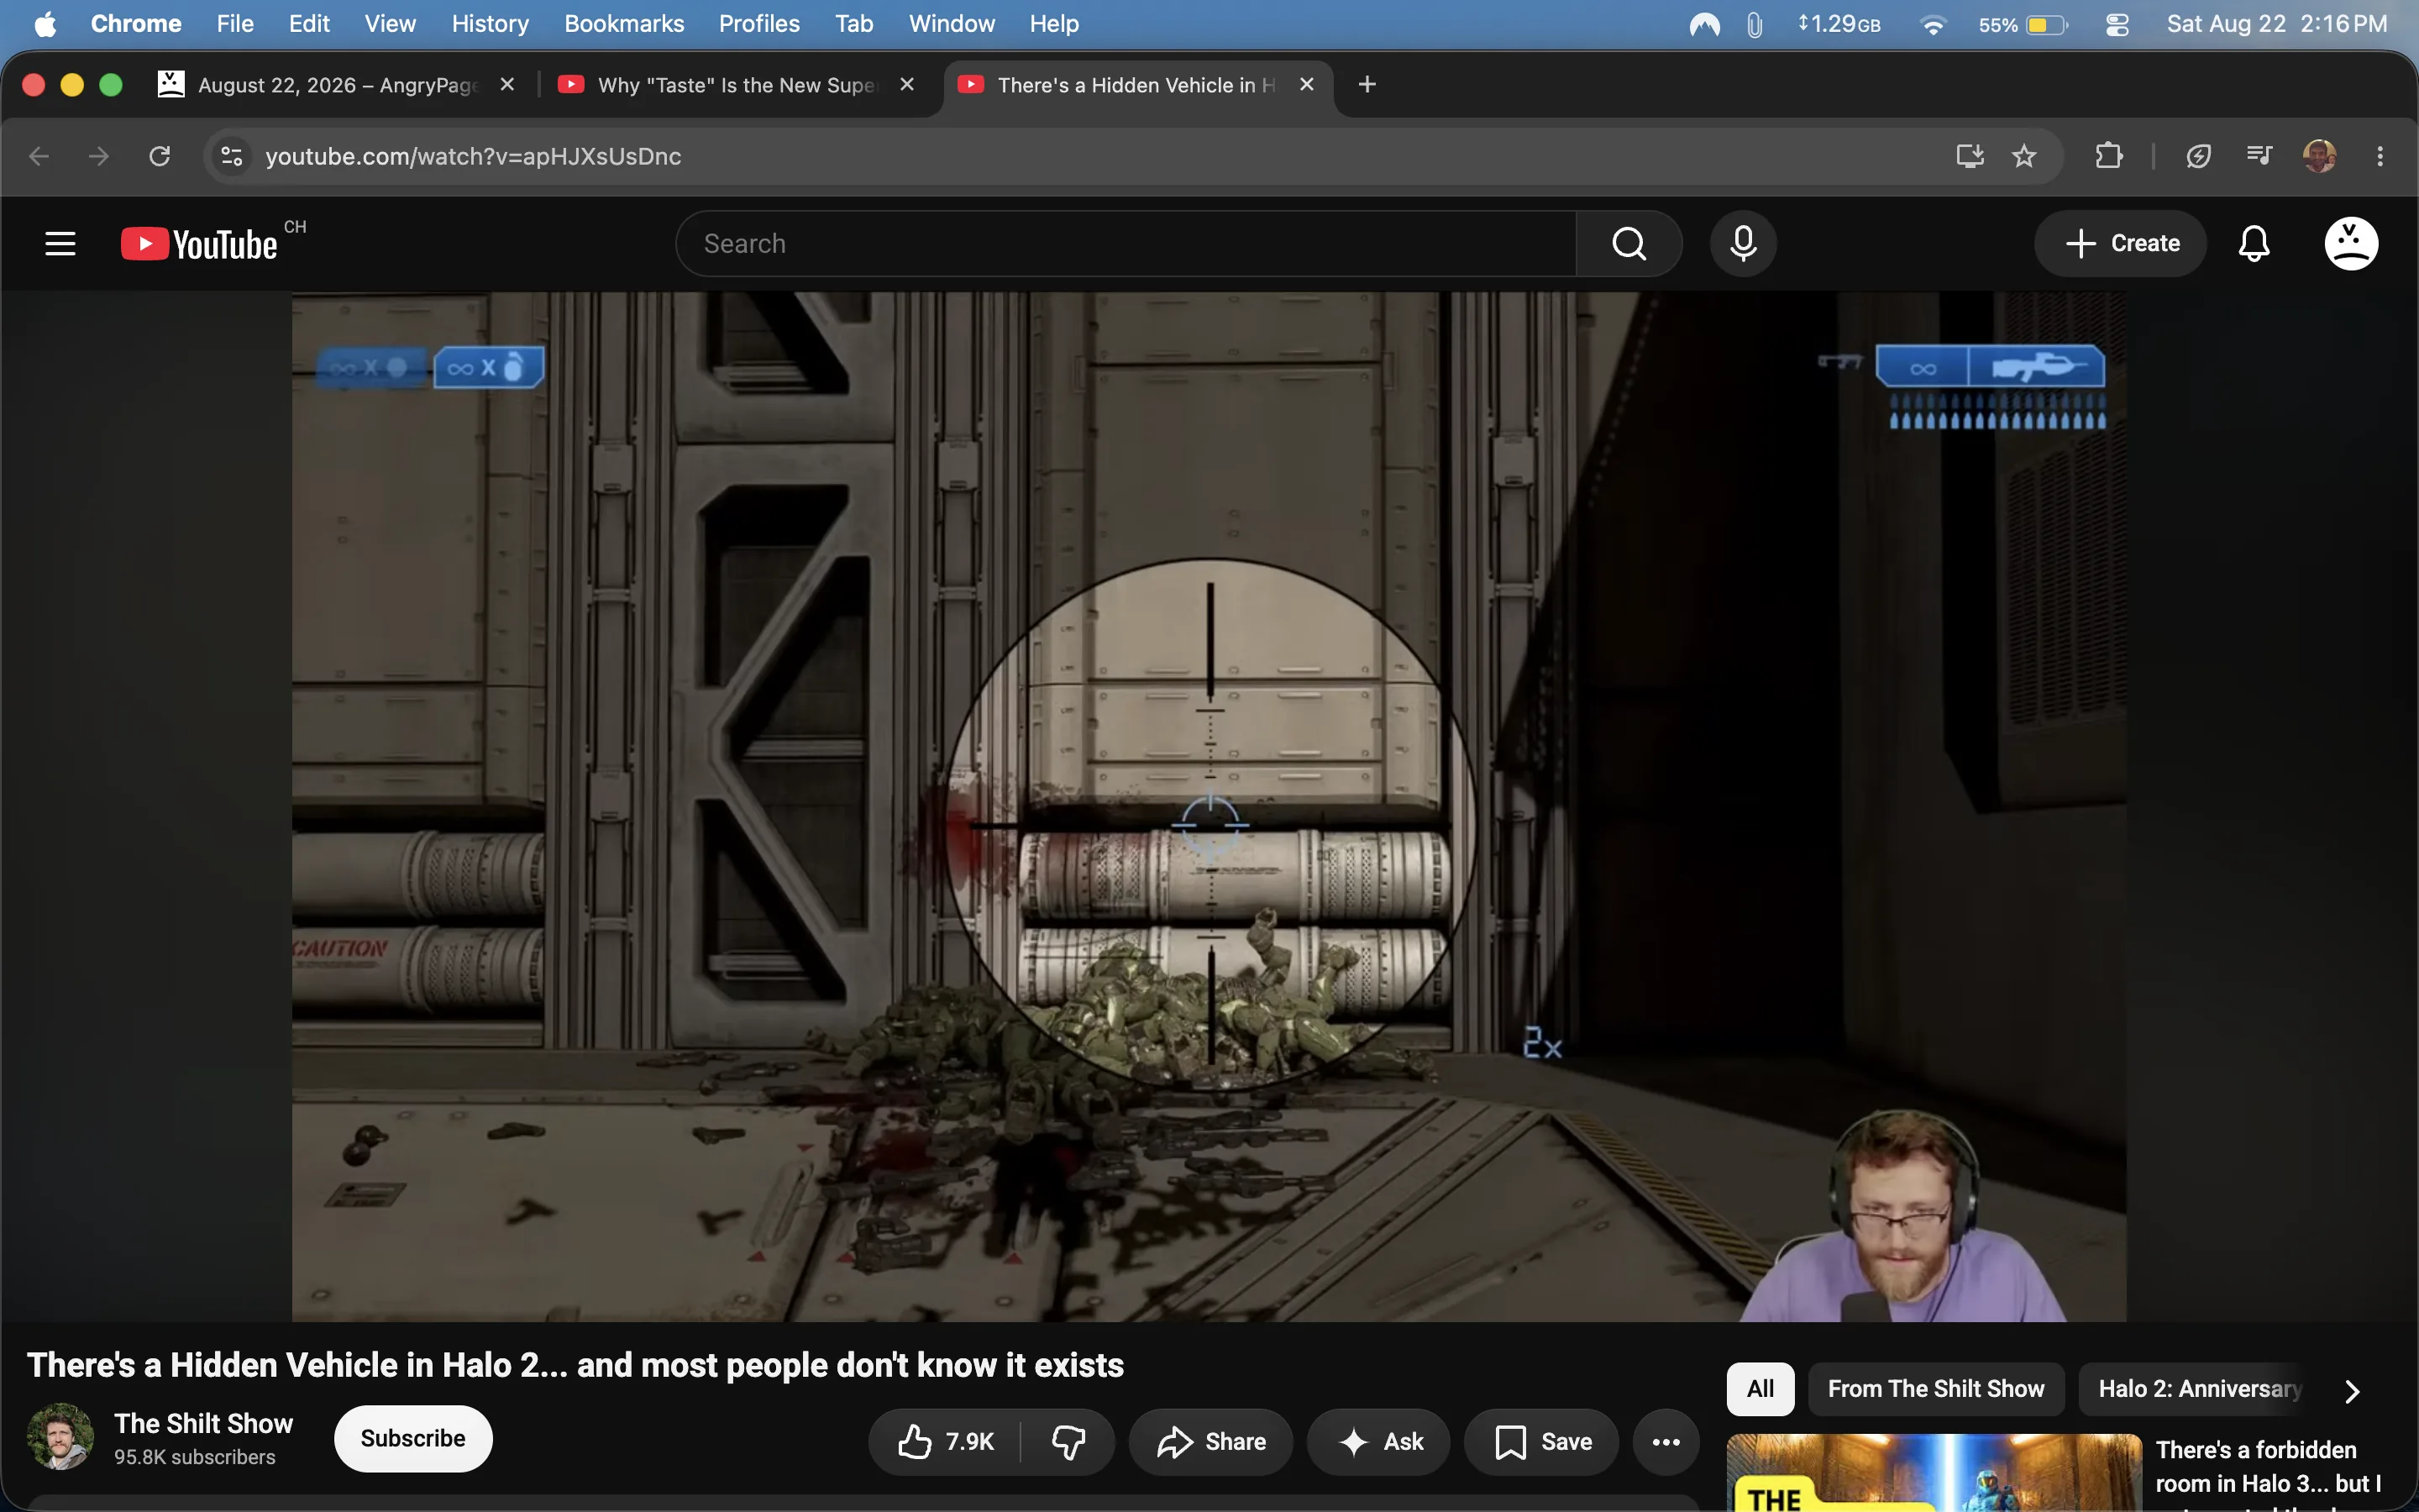
Task: Start voice search with microphone
Action: click(x=1744, y=243)
